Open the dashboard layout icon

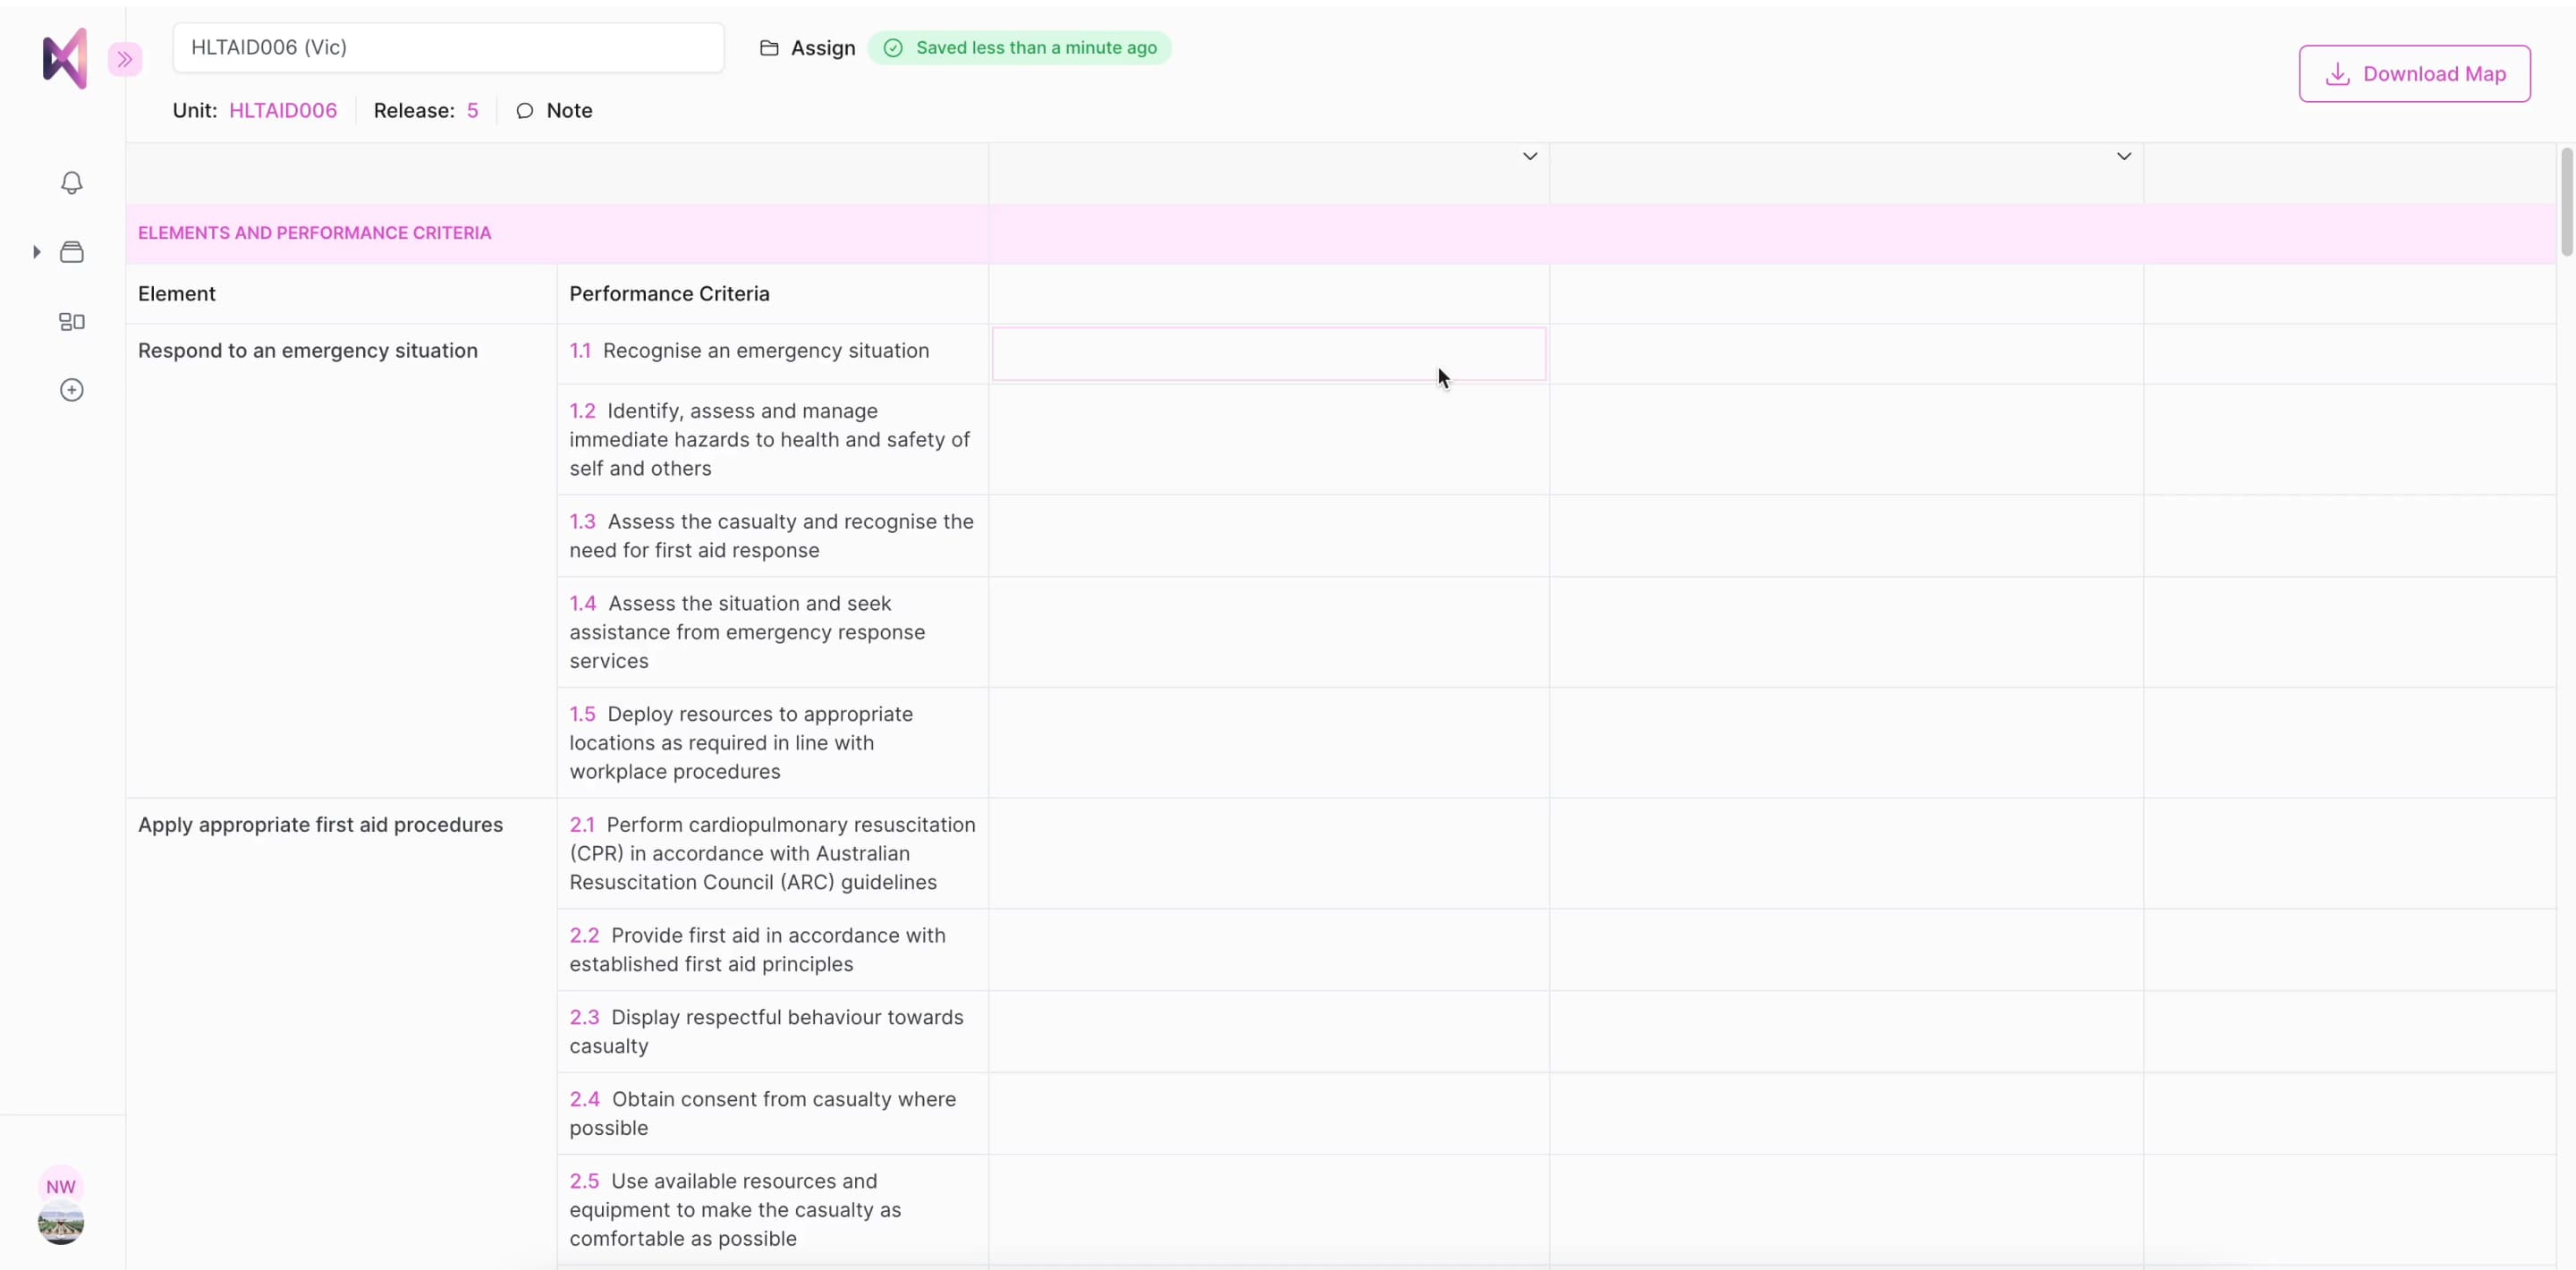point(71,322)
